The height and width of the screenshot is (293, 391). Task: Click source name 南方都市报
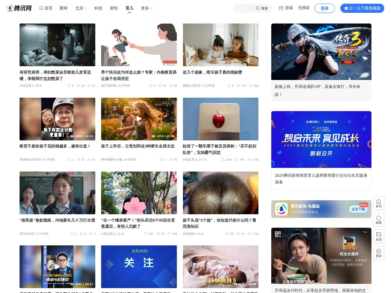coord(109,86)
